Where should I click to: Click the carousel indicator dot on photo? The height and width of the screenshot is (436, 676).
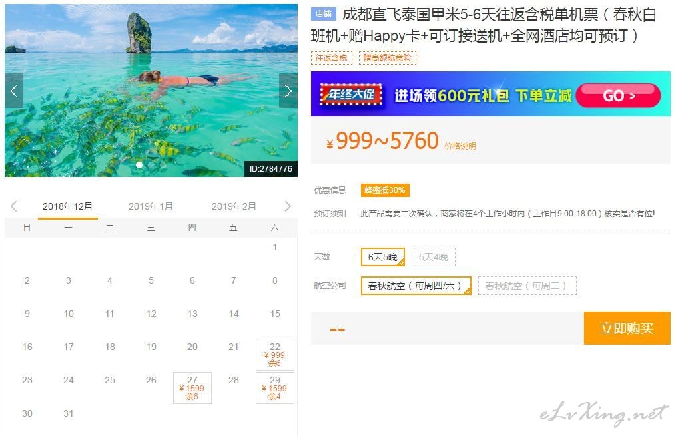click(139, 165)
